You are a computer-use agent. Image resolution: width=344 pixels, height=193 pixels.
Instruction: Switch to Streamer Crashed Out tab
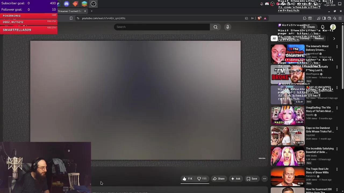tap(69, 11)
